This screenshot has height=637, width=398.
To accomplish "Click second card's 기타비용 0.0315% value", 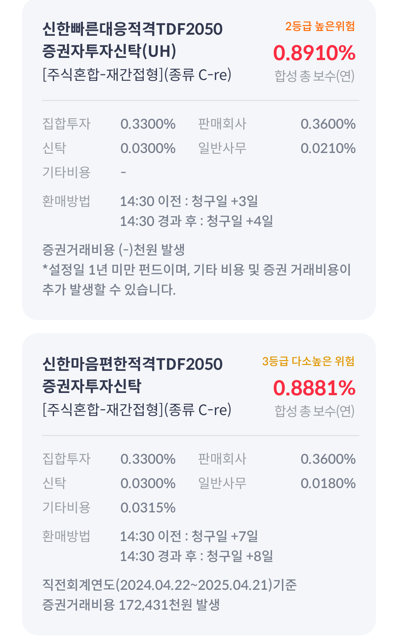I will (x=148, y=508).
